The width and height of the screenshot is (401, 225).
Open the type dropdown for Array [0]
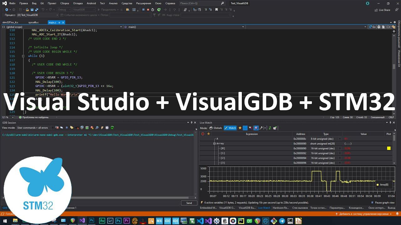pyautogui.click(x=340, y=148)
